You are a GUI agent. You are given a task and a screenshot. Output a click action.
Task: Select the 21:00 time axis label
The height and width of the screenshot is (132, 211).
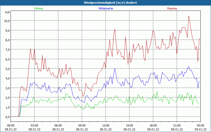177,125
